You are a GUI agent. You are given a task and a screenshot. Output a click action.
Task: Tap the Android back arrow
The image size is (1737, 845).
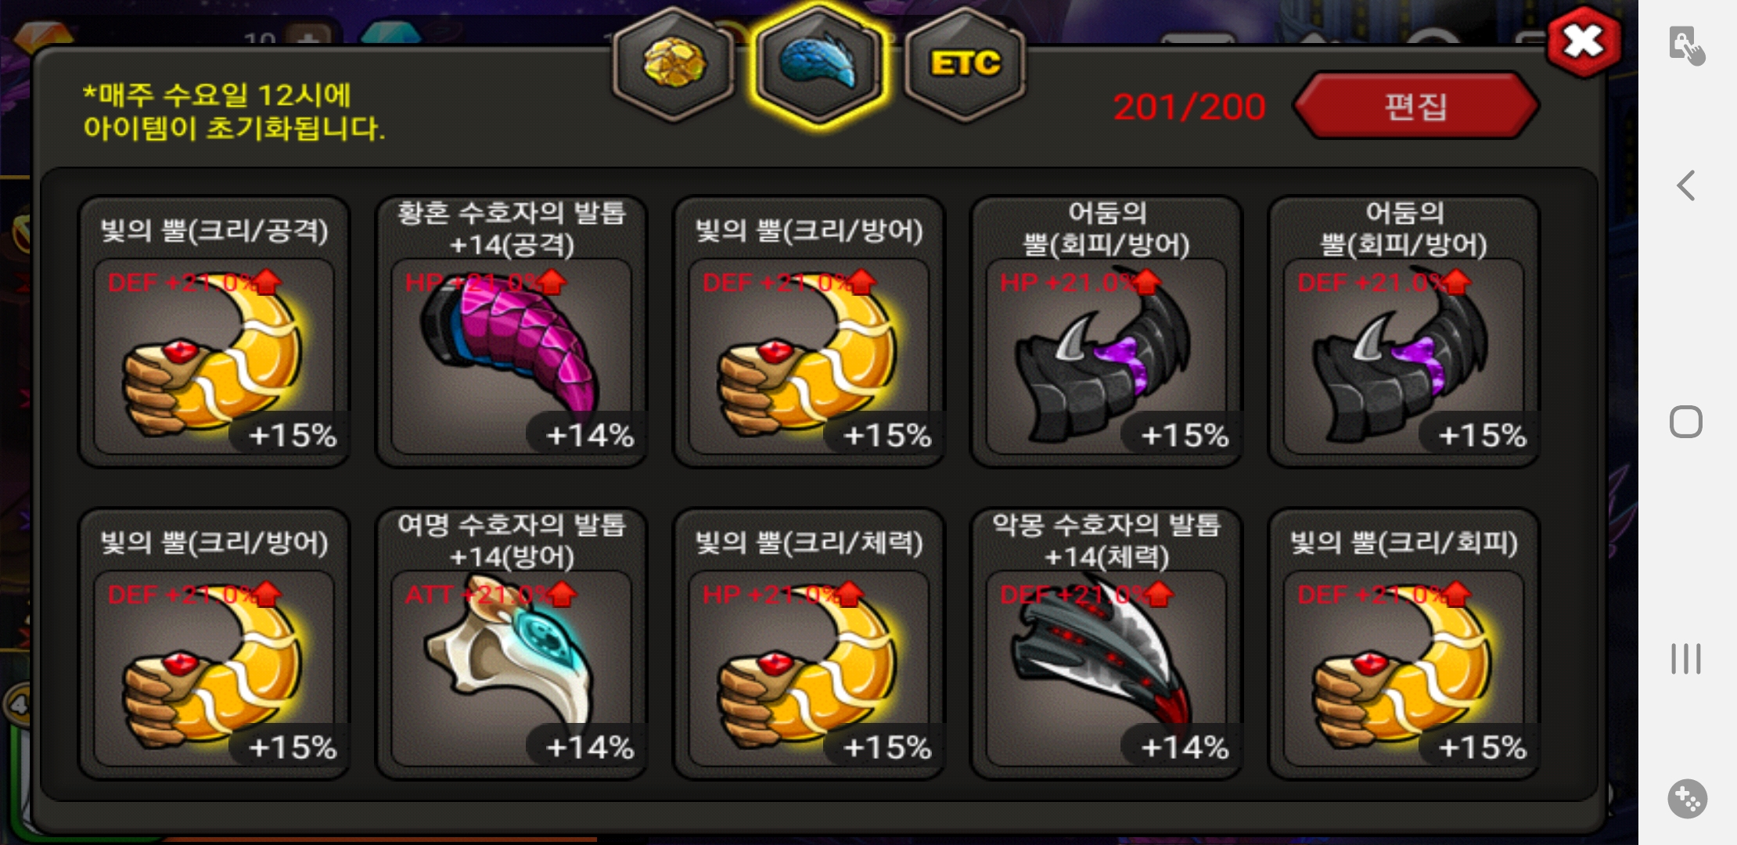1686,185
